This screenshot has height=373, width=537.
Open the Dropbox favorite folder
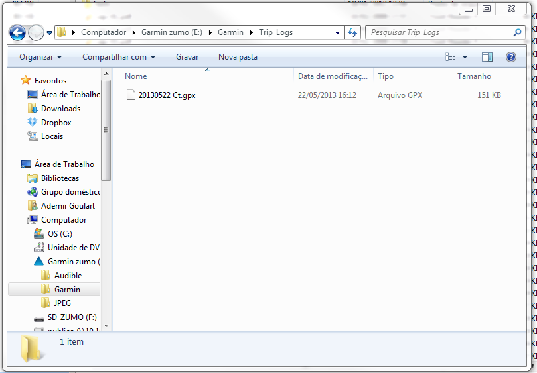click(56, 123)
